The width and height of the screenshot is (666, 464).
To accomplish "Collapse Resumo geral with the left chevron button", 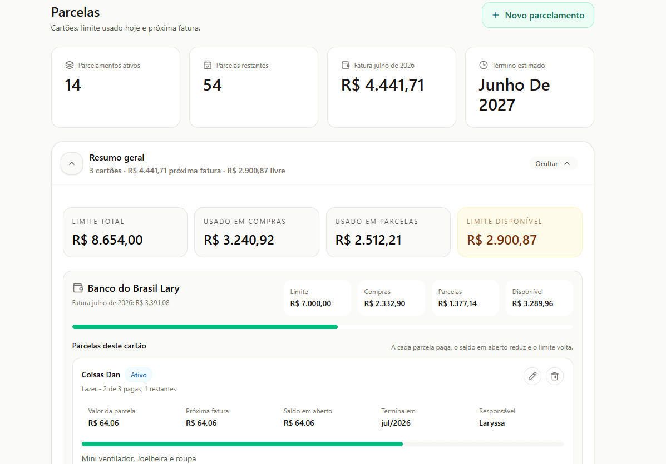I will 72,164.
